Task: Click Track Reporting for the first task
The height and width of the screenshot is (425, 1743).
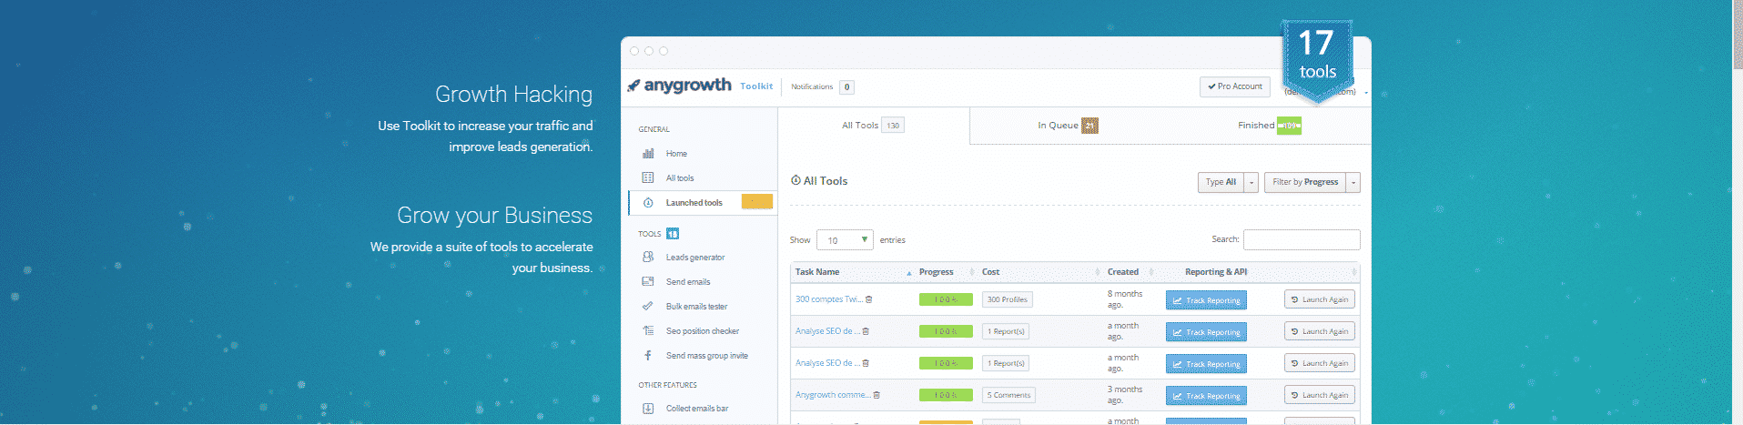Action: [x=1206, y=300]
